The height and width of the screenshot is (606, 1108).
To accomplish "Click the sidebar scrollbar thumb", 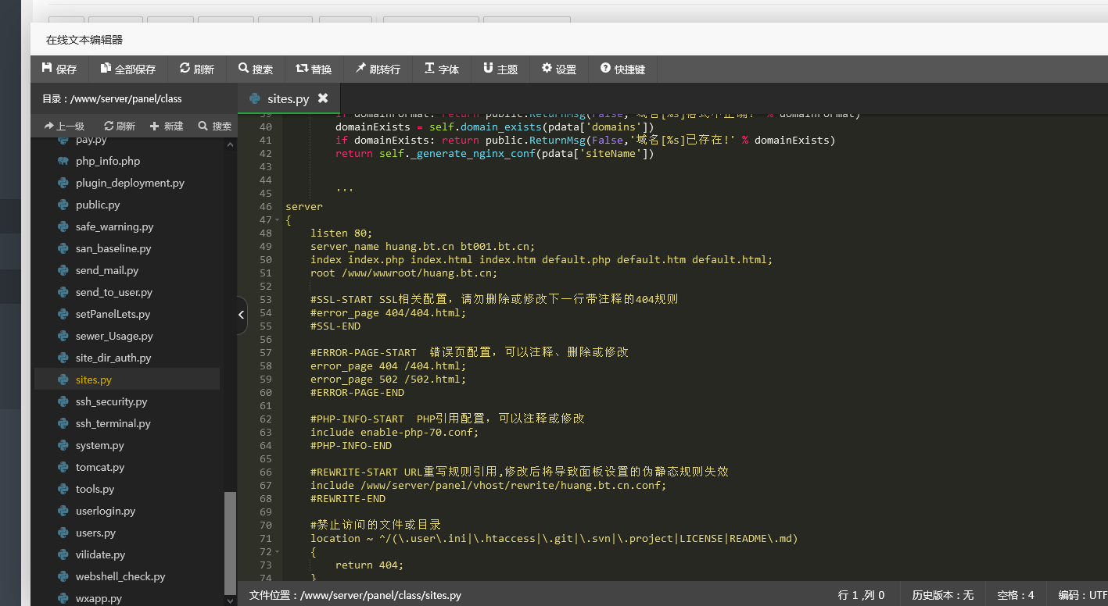I will (230, 544).
